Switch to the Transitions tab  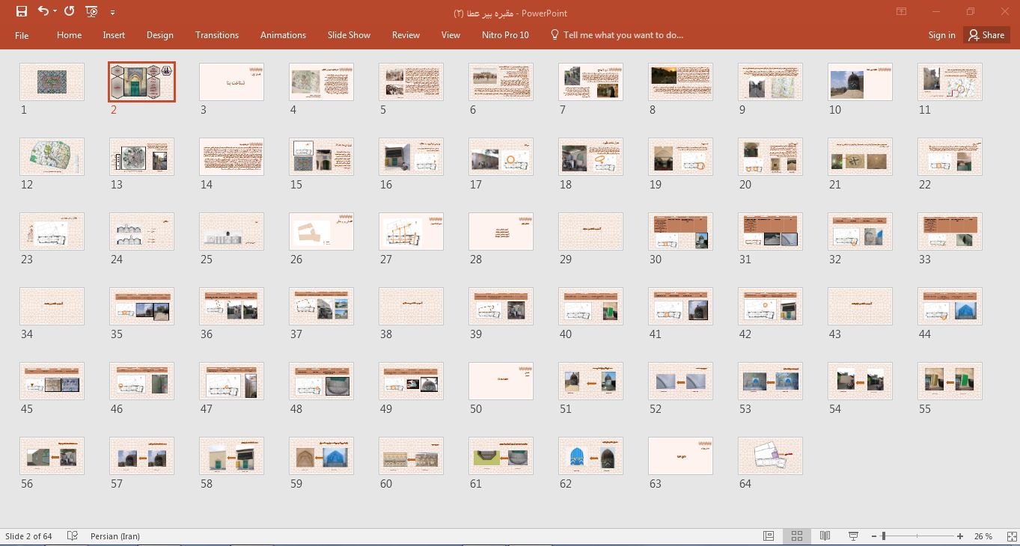pyautogui.click(x=217, y=35)
